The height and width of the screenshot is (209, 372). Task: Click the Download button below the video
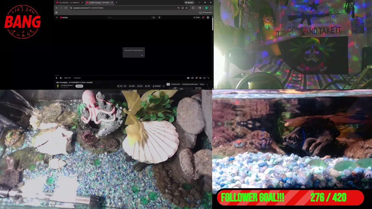point(156,86)
